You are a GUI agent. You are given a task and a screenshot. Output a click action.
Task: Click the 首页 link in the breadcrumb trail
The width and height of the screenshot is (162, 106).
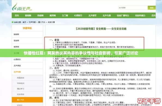pyautogui.click(x=24, y=22)
